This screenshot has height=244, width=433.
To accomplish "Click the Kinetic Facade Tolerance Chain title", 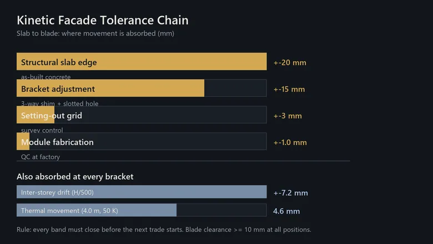I will [103, 20].
